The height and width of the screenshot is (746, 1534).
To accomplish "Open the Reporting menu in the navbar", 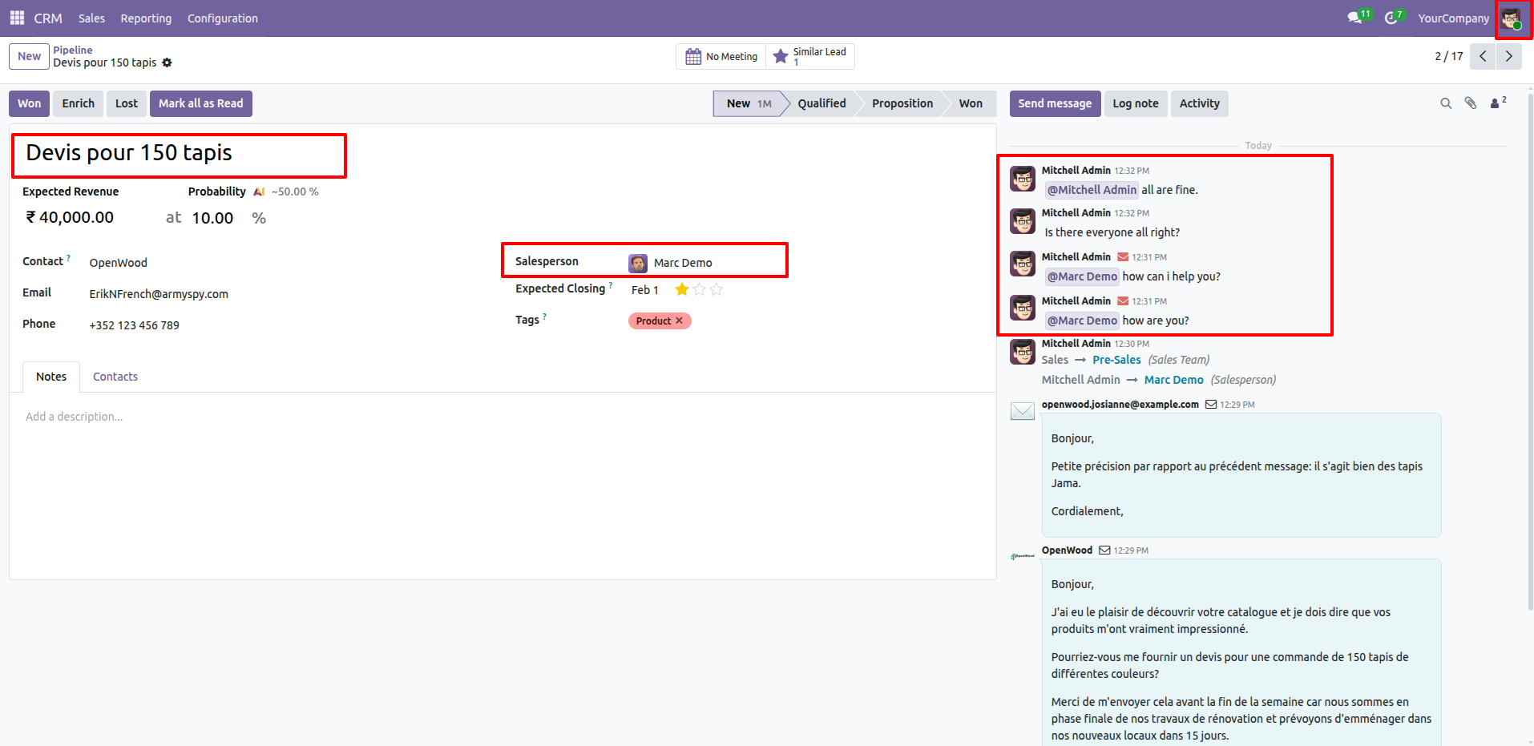I will point(146,18).
